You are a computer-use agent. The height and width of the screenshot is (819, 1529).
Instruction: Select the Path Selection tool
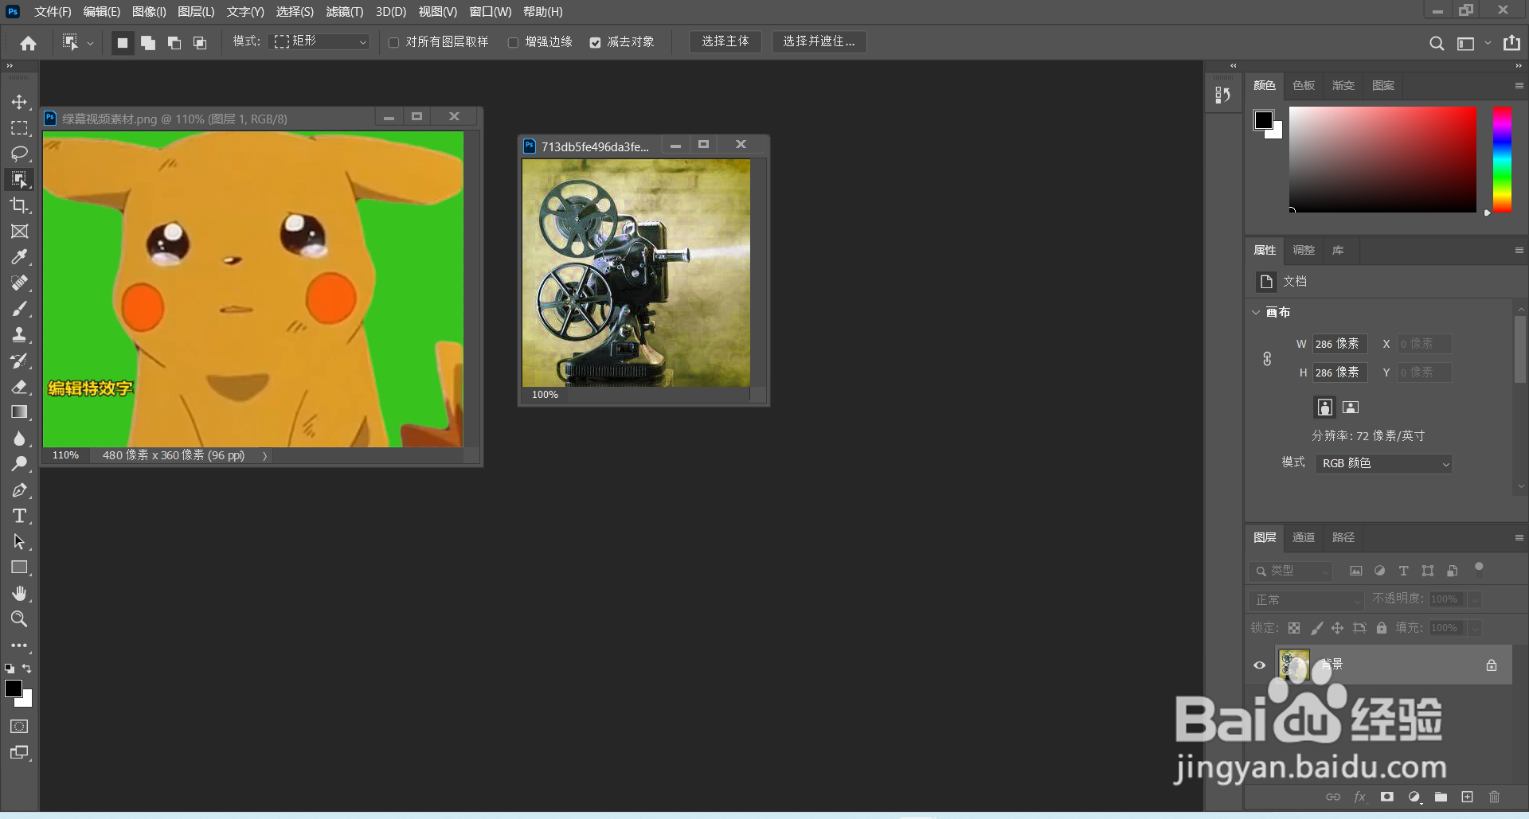point(19,542)
